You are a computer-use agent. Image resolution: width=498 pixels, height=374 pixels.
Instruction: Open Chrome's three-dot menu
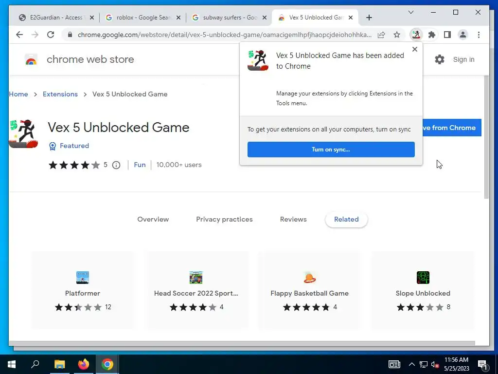[x=479, y=35]
